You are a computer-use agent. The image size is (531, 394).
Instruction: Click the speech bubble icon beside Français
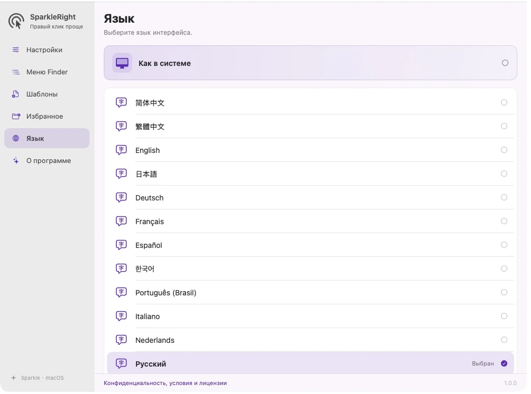point(121,221)
